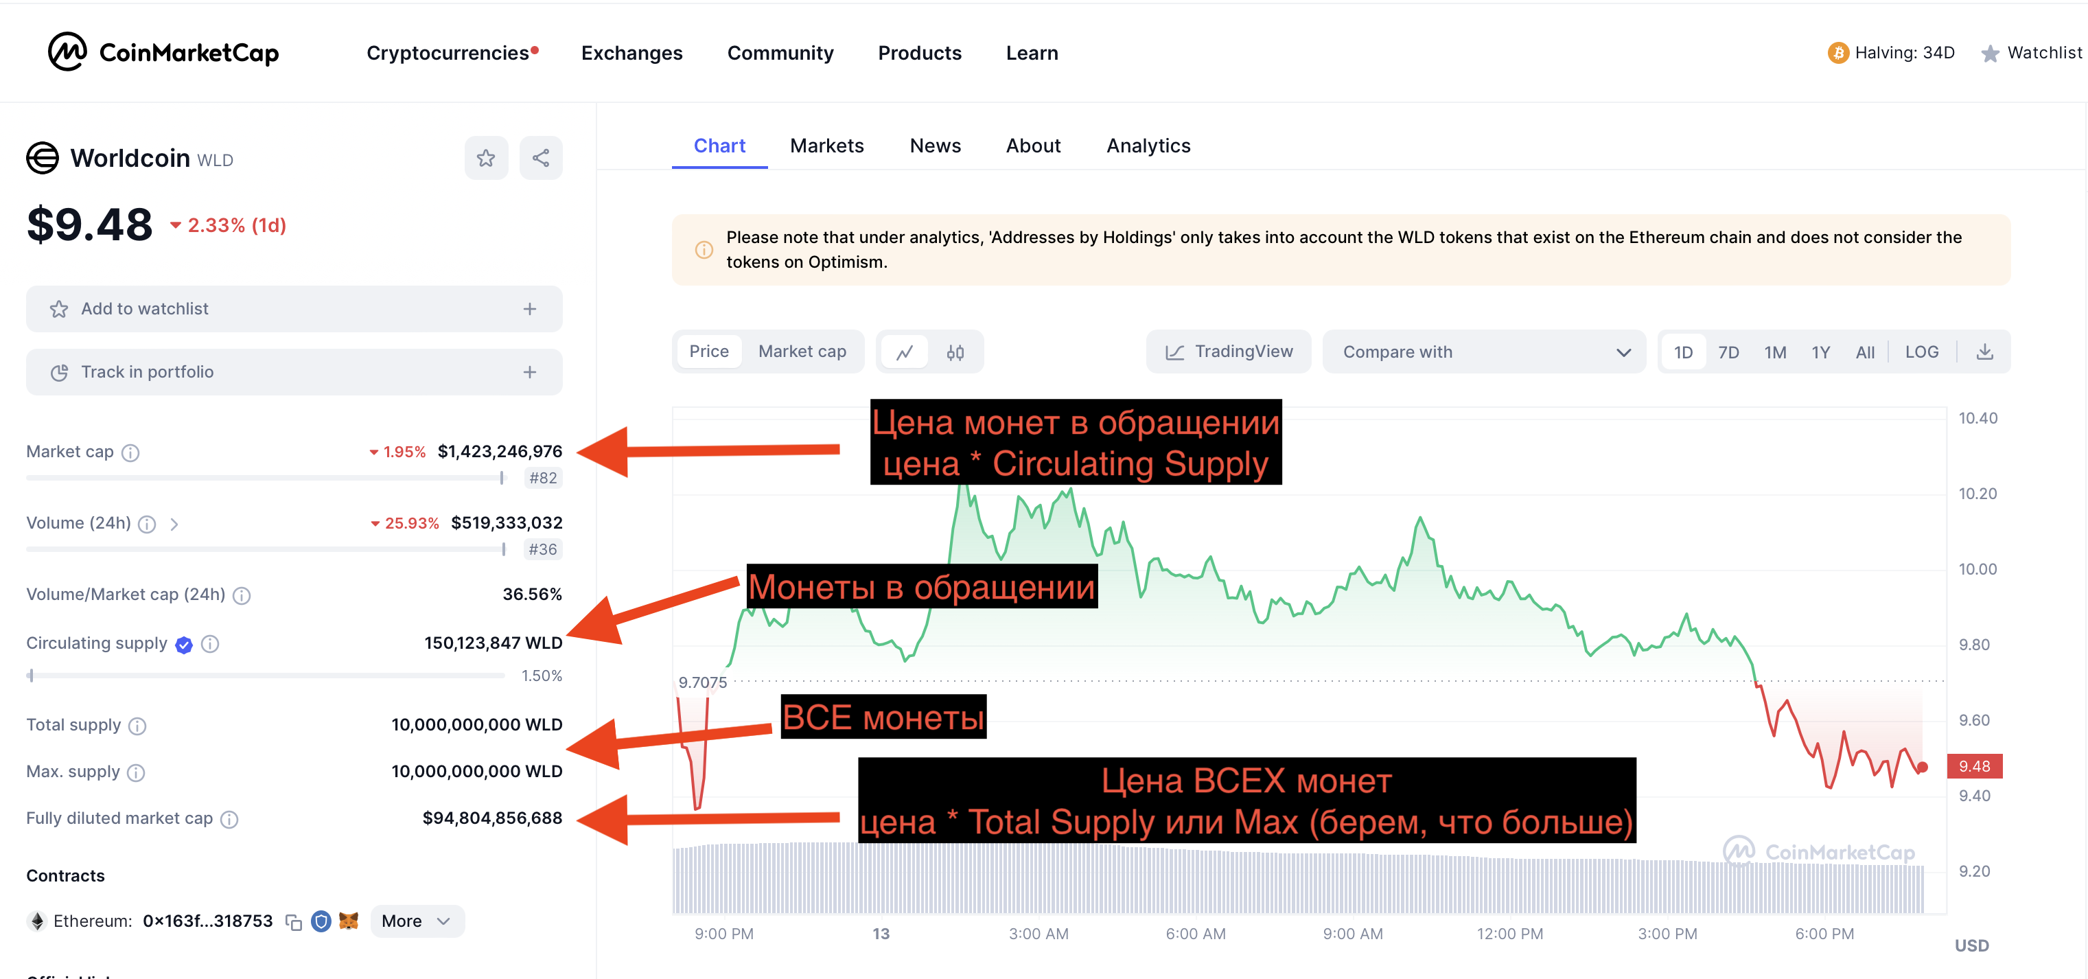This screenshot has width=2088, height=979.
Task: Click the 0x163f...318753 contract address
Action: click(x=207, y=921)
